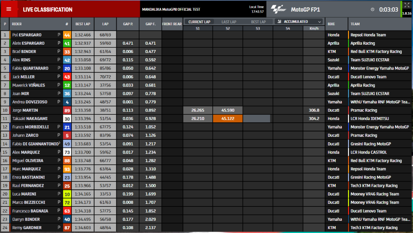Click the P position column header
The height and width of the screenshot is (233, 413).
pyautogui.click(x=5, y=24)
